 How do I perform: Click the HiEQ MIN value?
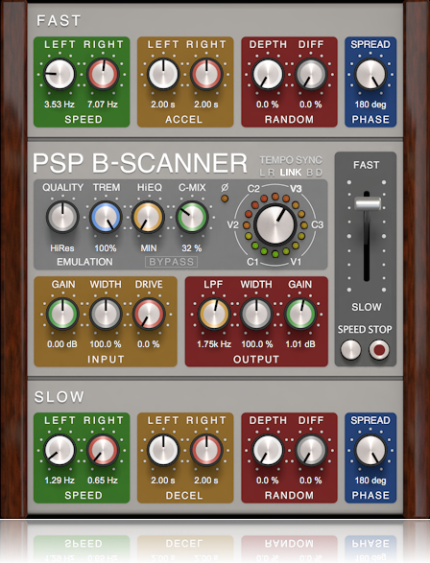pyautogui.click(x=149, y=248)
